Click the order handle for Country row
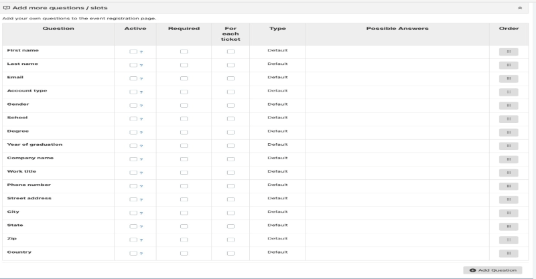This screenshot has height=279, width=536. (509, 253)
